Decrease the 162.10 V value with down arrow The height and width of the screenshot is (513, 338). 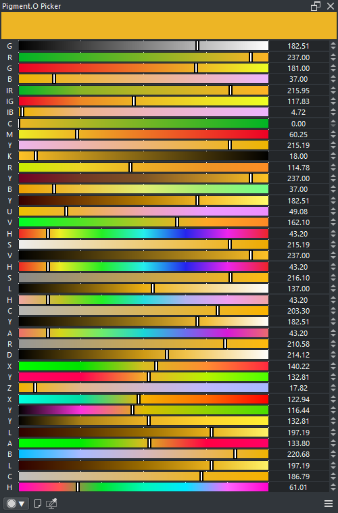(x=333, y=224)
